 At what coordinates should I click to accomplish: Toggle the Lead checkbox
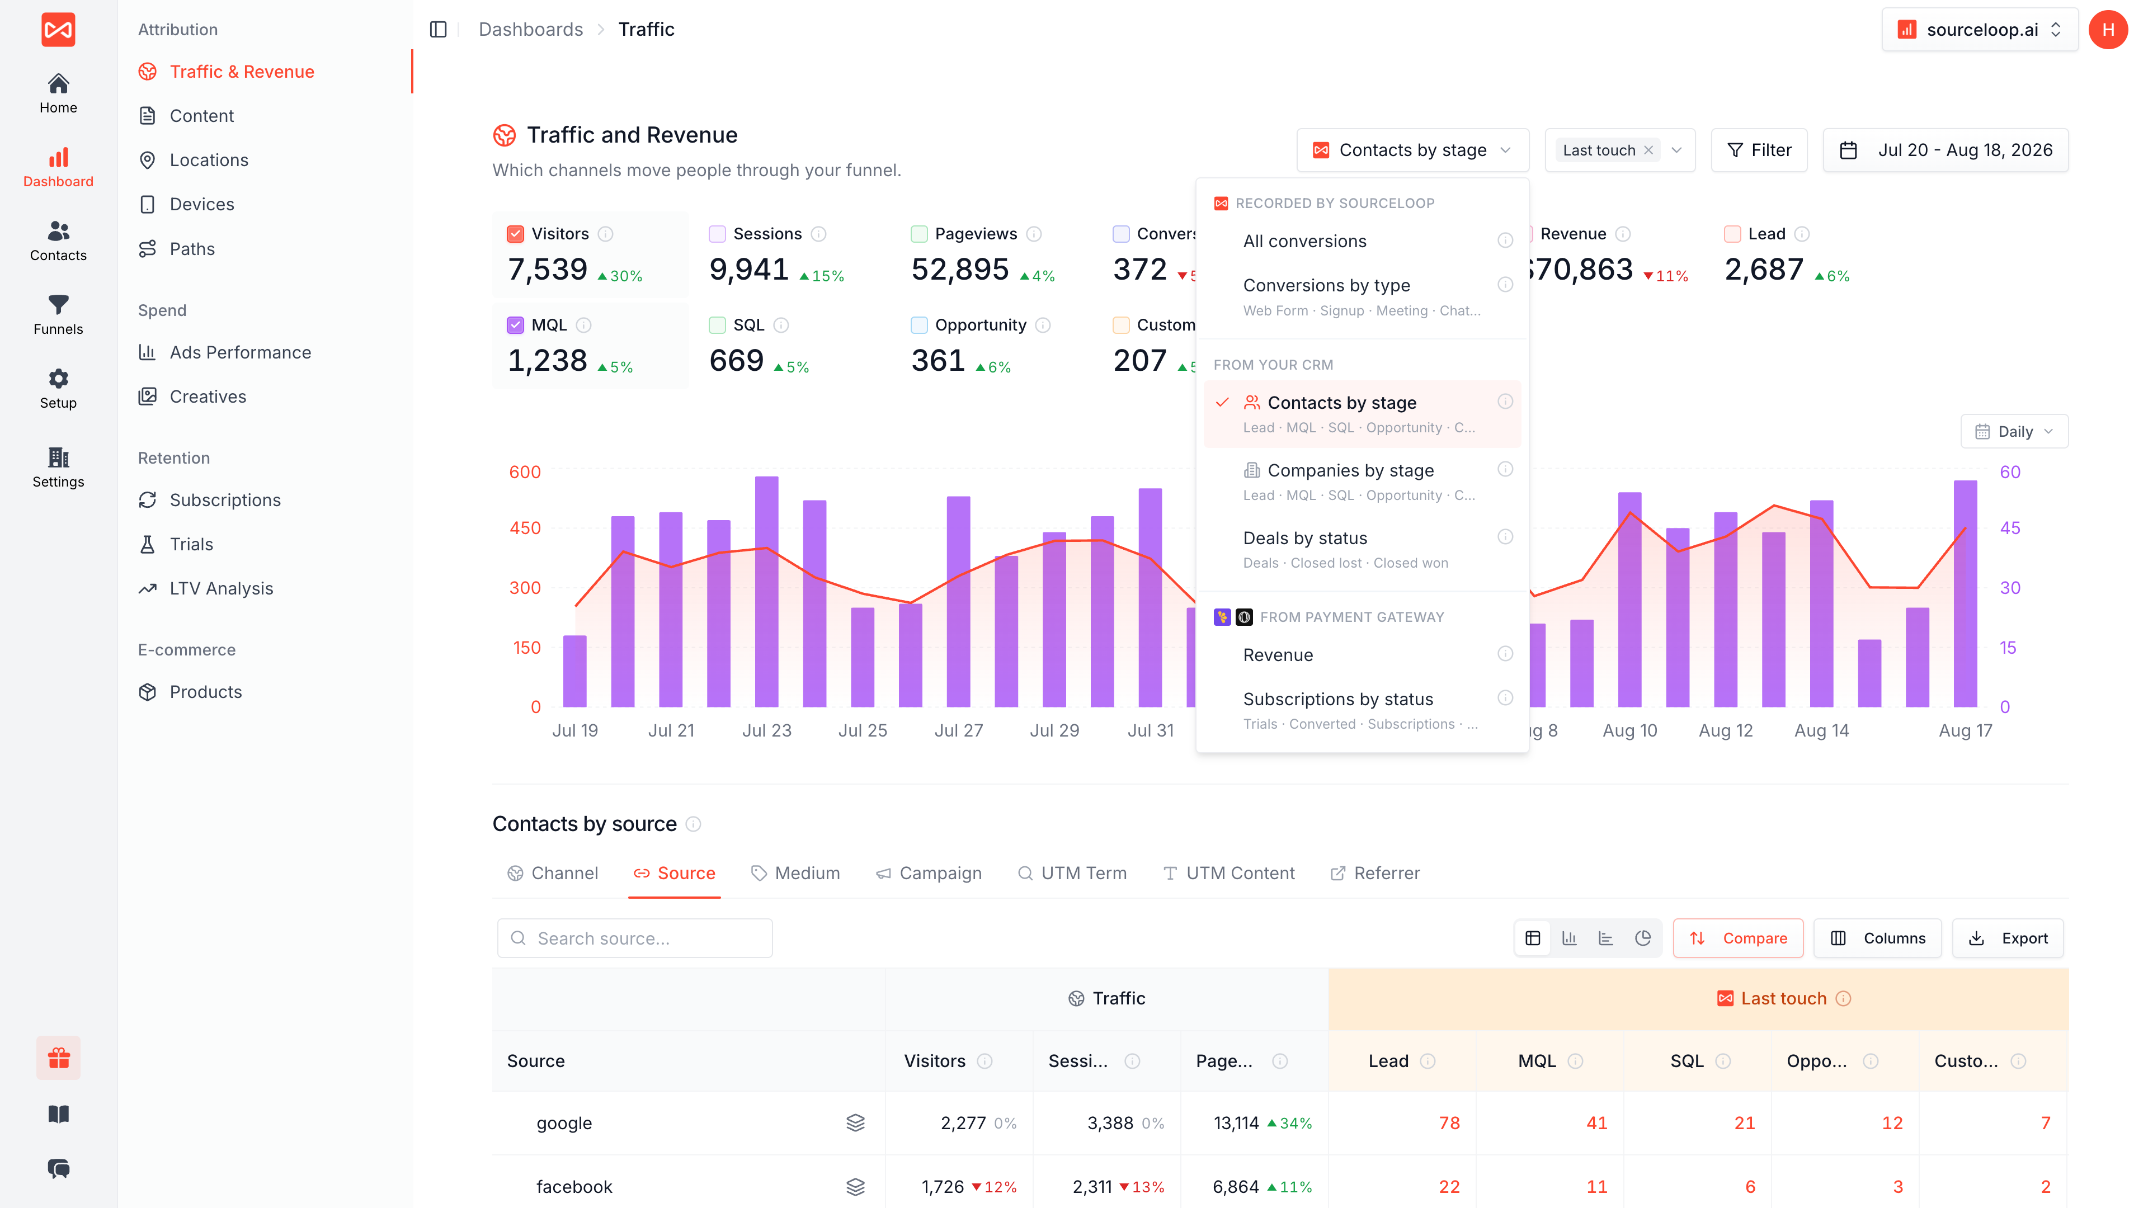(x=1732, y=233)
